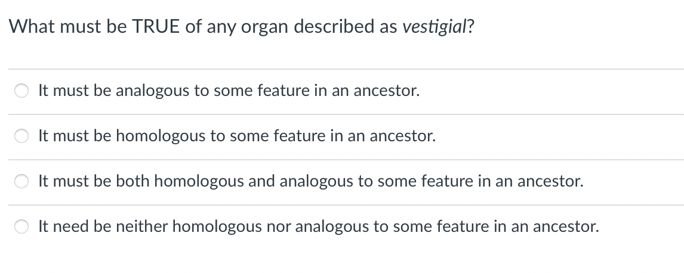This screenshot has width=684, height=273.
Task: Click the word 'What' starting the question
Action: pyautogui.click(x=31, y=27)
